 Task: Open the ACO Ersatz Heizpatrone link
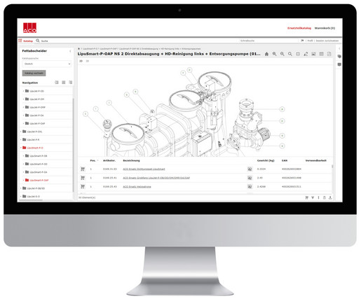pos(137,187)
